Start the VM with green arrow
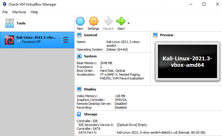Screen dimensions: 222x136 coord(121,21)
